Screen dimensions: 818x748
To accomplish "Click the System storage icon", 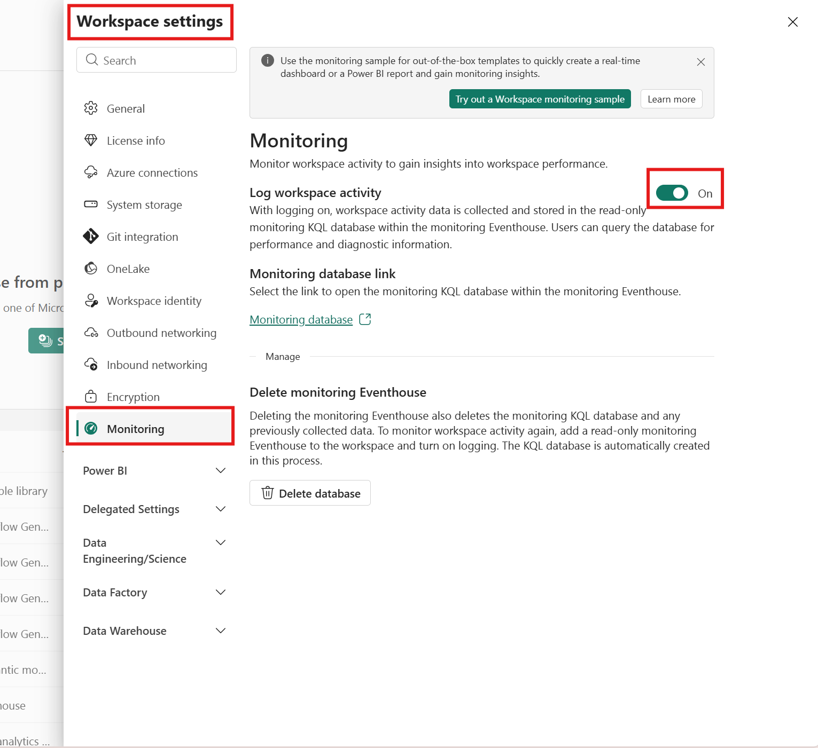I will 91,204.
